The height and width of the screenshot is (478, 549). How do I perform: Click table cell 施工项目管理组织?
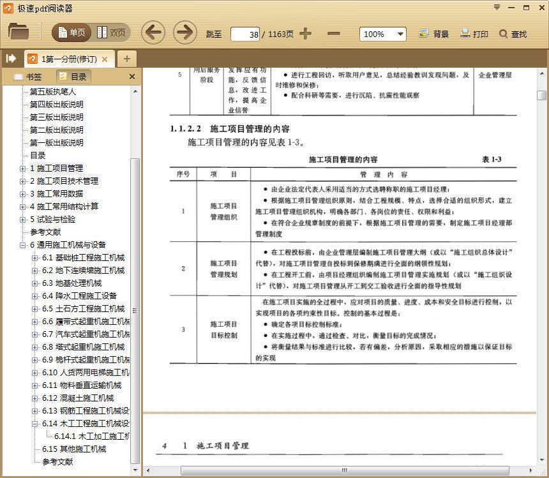[x=223, y=211]
